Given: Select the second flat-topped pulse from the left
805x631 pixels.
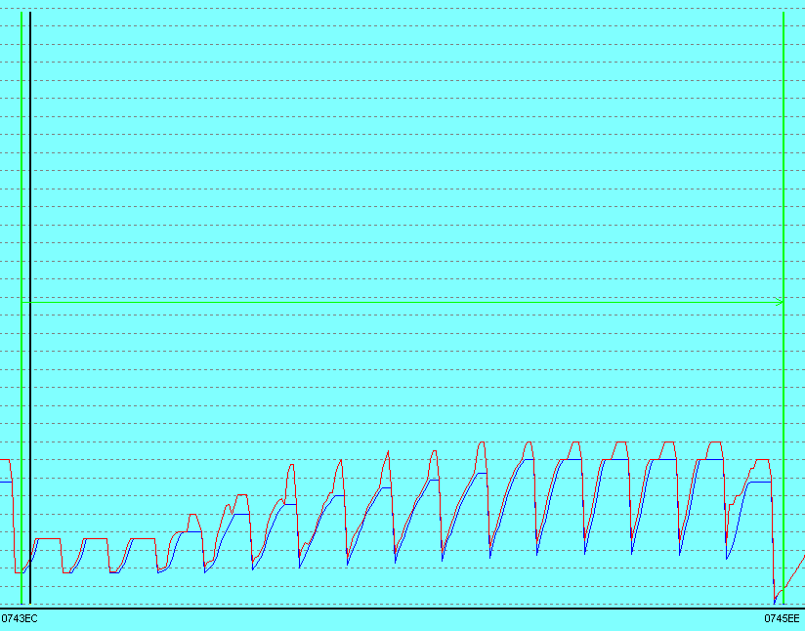Looking at the screenshot, I should click(96, 539).
